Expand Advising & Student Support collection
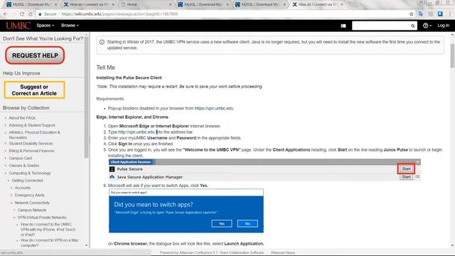The width and height of the screenshot is (455, 256). tap(6, 125)
